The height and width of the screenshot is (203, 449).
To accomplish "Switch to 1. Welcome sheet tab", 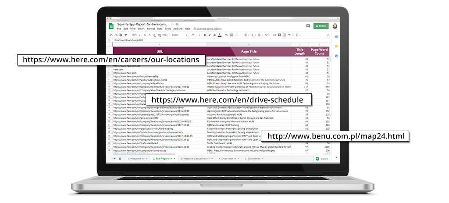I will [137, 158].
